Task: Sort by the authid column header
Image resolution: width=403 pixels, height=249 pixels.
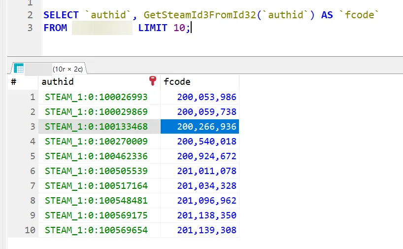Action: click(58, 82)
